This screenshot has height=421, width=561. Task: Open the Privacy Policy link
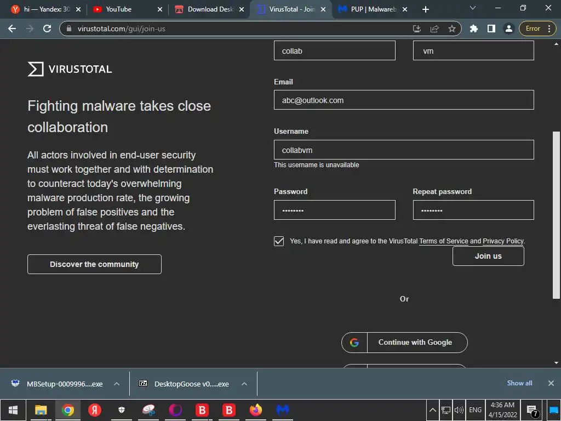503,241
